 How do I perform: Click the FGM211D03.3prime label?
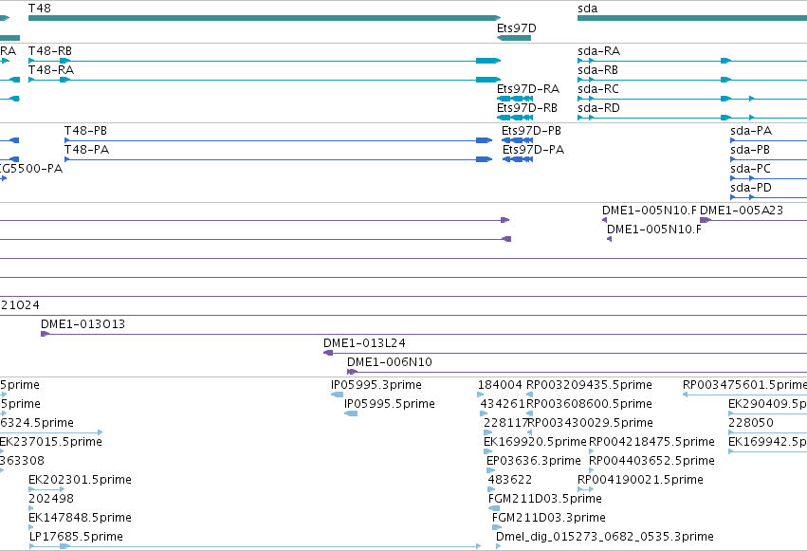click(549, 518)
